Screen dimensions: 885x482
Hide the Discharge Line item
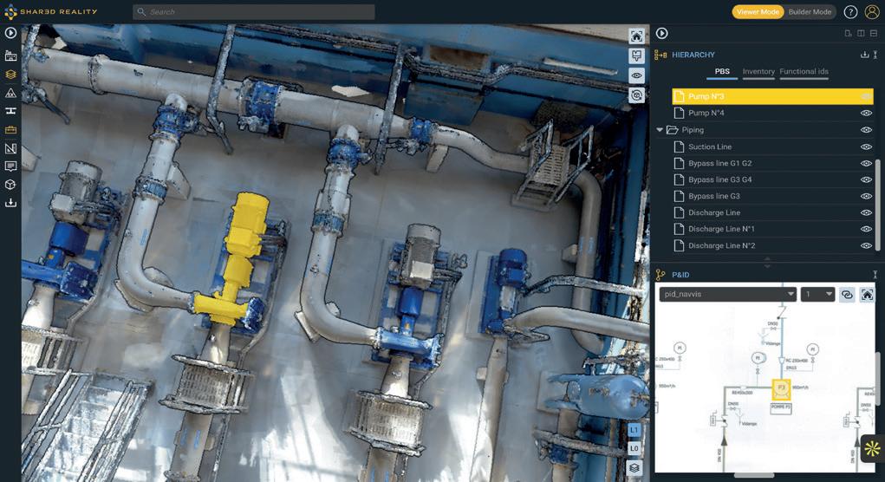click(x=866, y=212)
